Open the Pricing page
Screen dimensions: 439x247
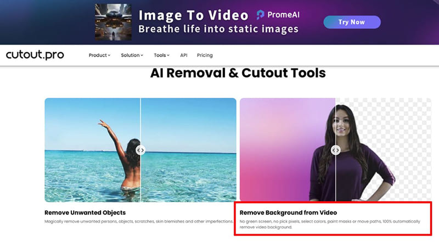[x=205, y=55]
